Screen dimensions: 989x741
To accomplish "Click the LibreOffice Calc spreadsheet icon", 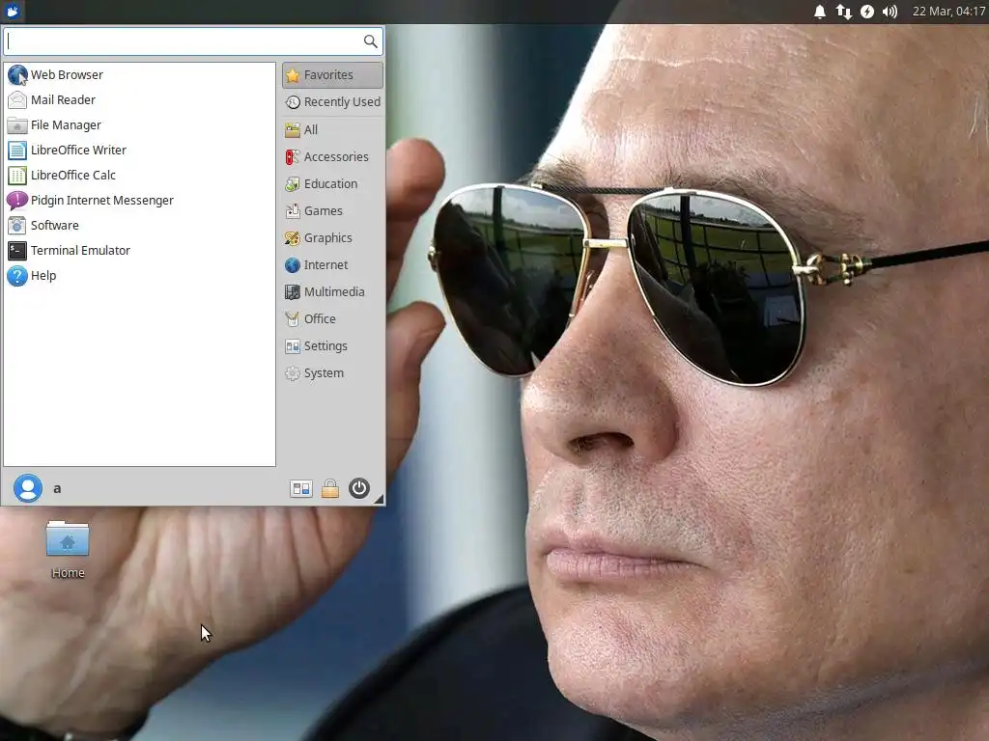I will coord(17,176).
